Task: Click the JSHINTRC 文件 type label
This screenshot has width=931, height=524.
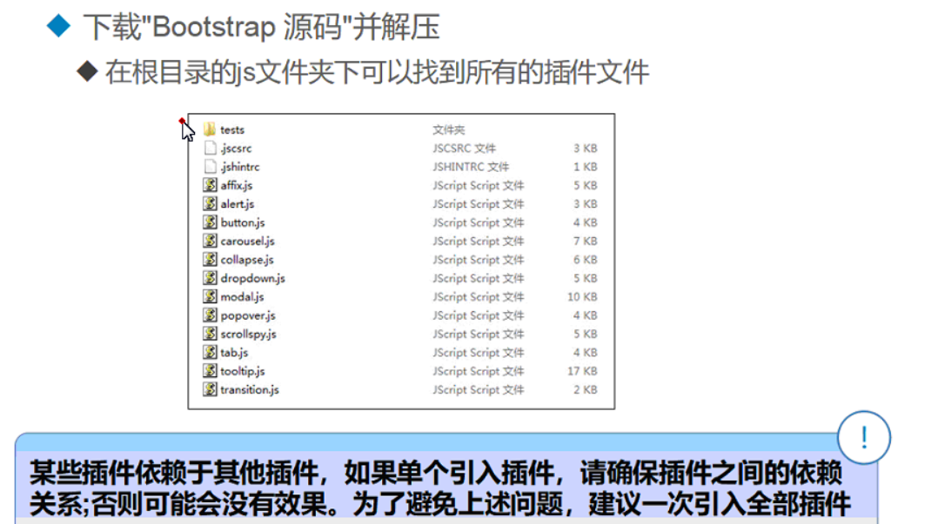Action: coord(471,167)
